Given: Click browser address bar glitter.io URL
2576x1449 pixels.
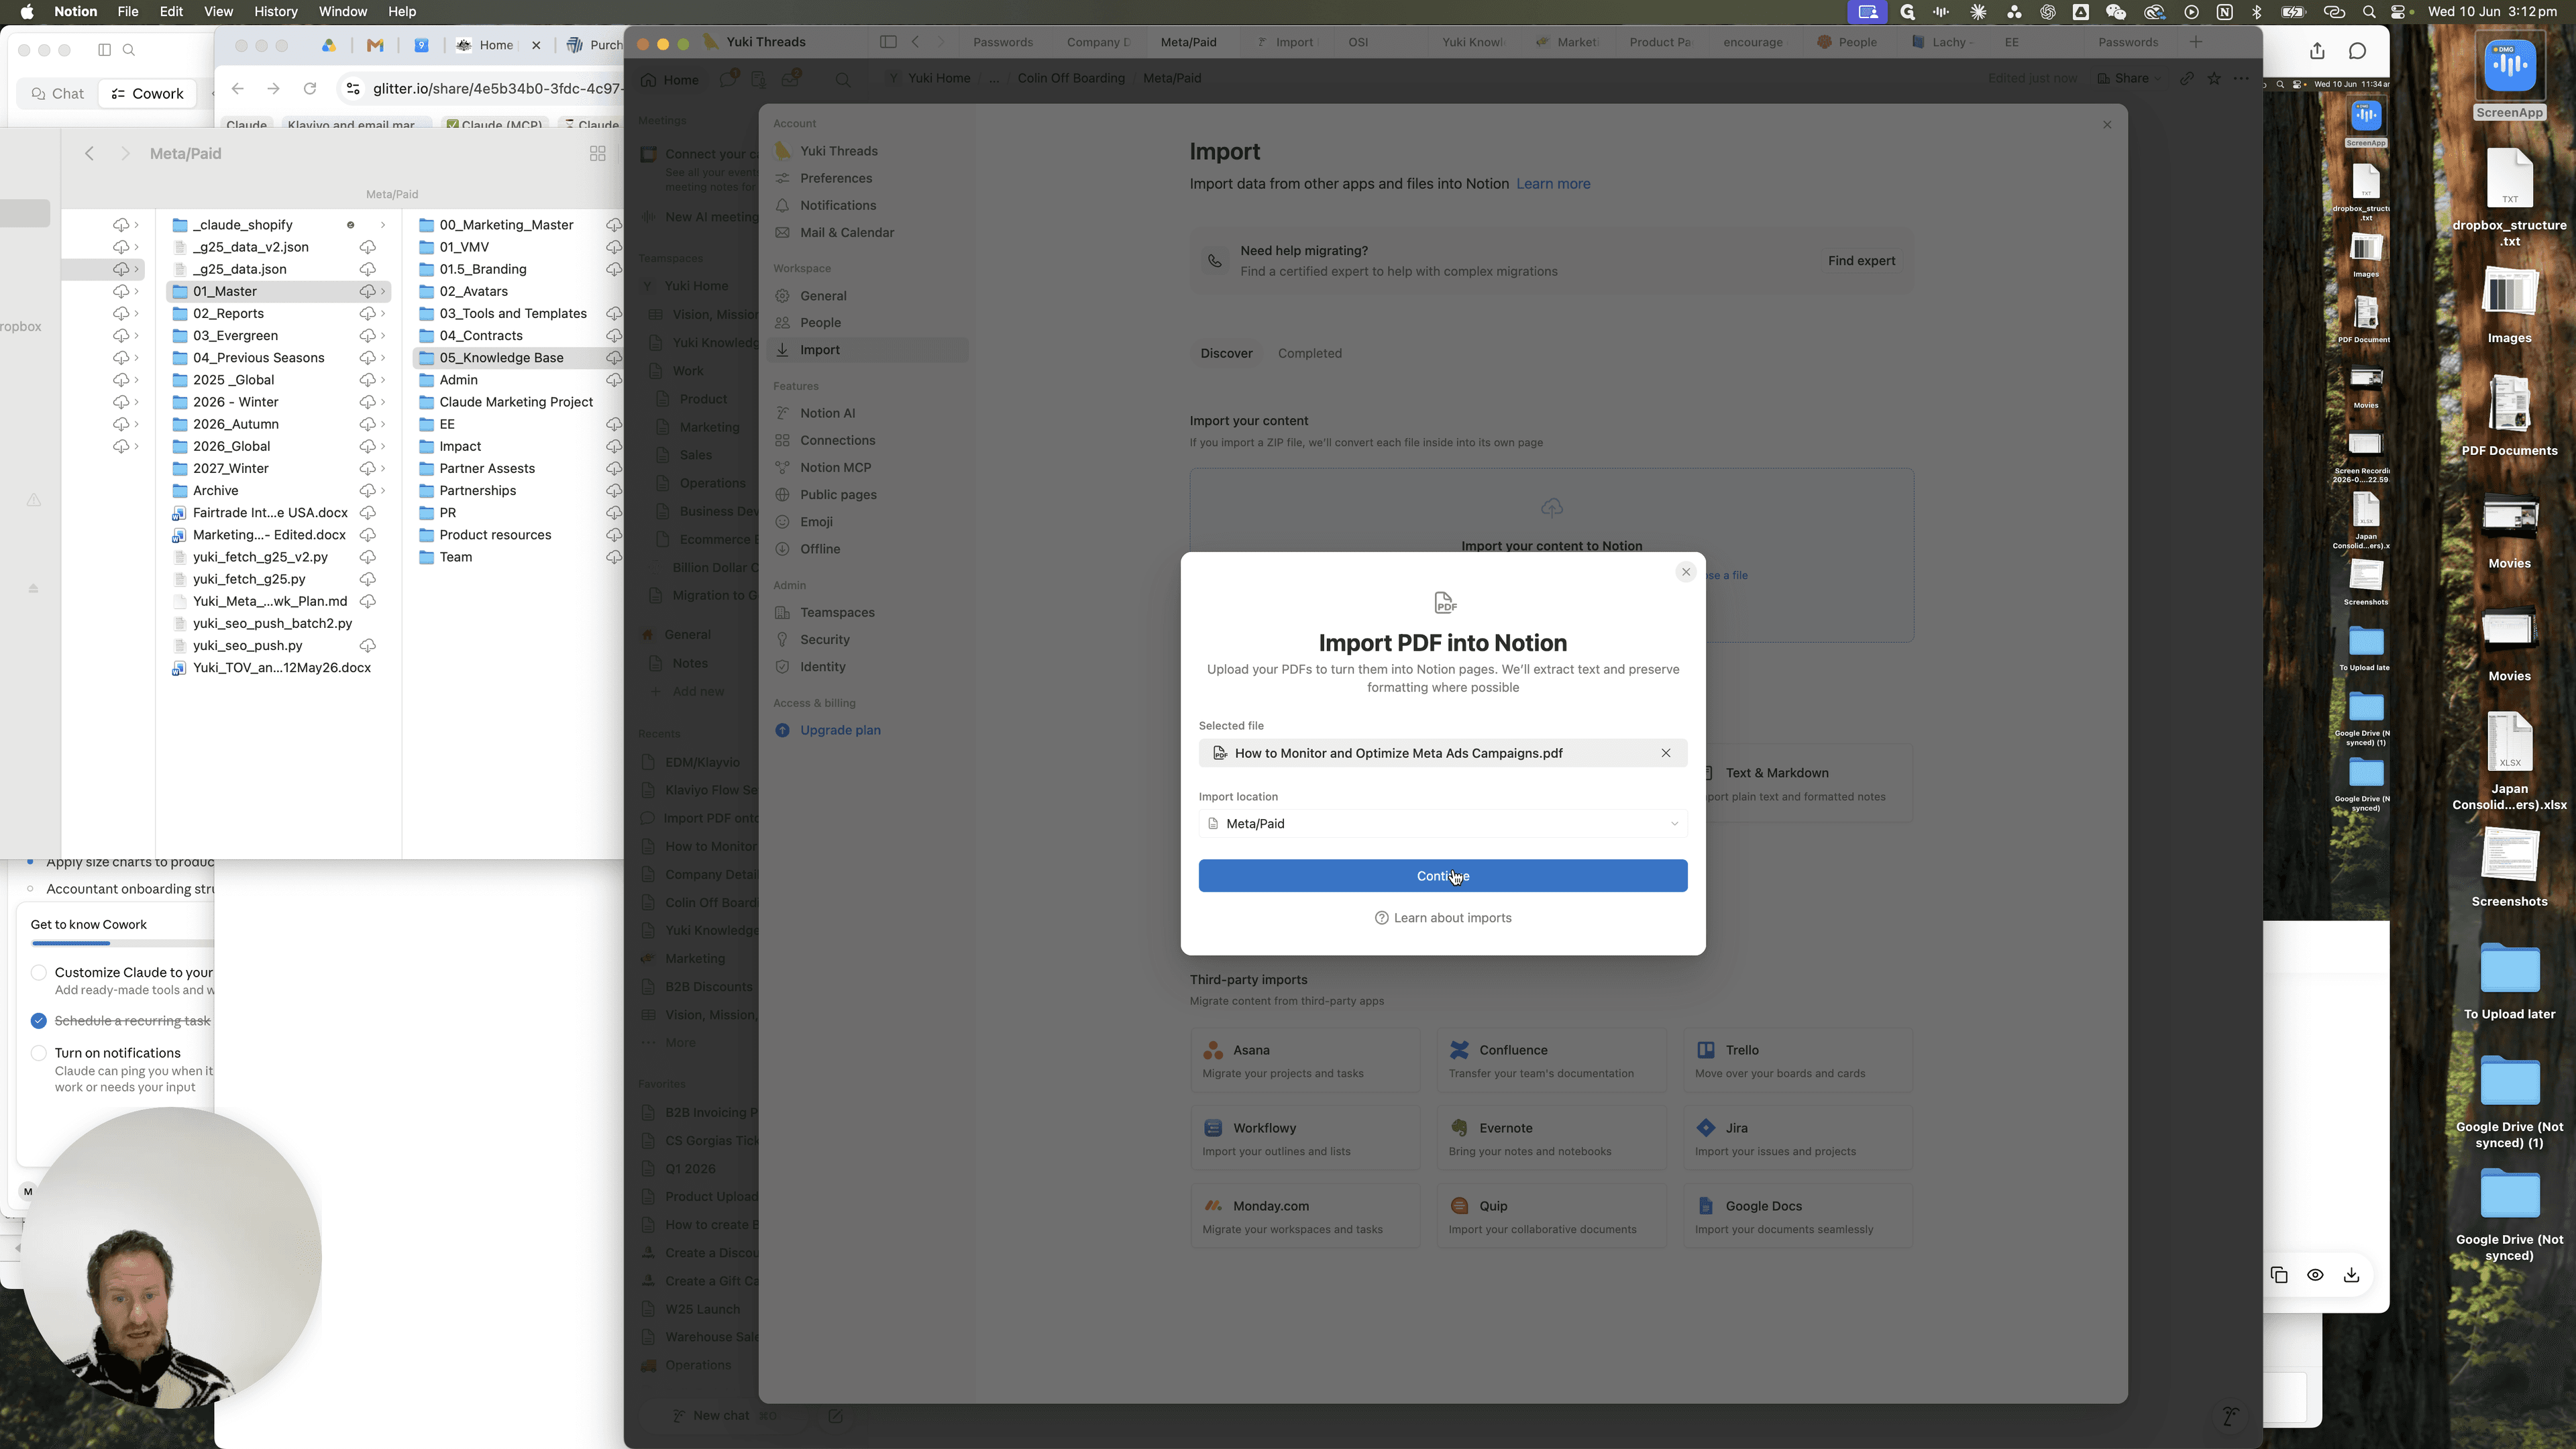Looking at the screenshot, I should click(x=497, y=89).
